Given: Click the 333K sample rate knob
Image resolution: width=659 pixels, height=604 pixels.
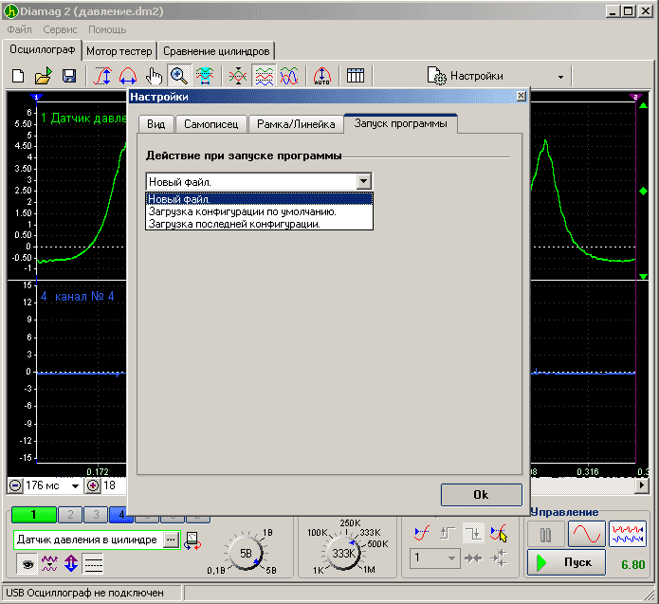Looking at the screenshot, I should pos(344,553).
